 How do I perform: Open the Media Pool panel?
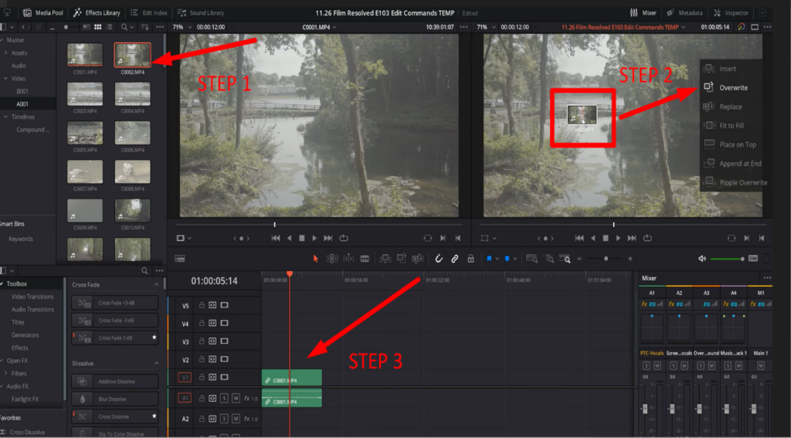[42, 12]
